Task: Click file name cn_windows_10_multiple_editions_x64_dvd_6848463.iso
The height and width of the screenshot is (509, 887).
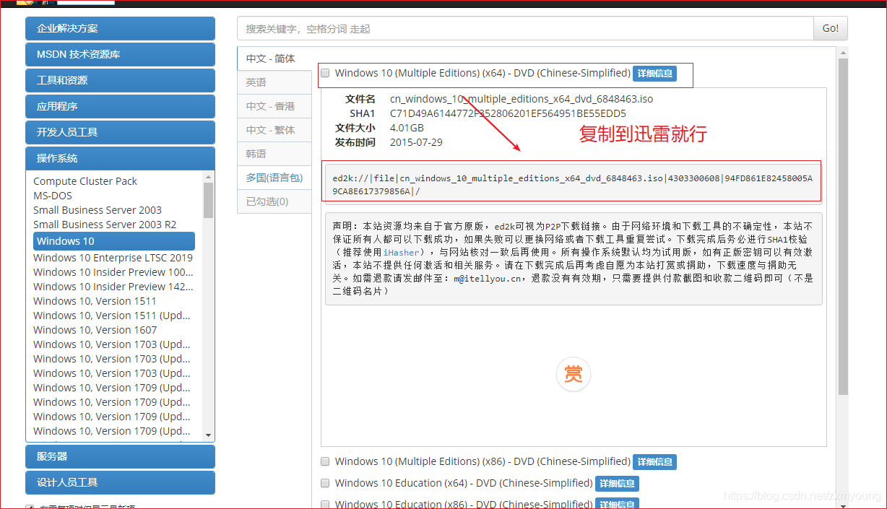Action: tap(522, 99)
